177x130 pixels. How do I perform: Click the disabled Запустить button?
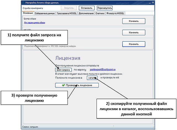tap(69, 8)
